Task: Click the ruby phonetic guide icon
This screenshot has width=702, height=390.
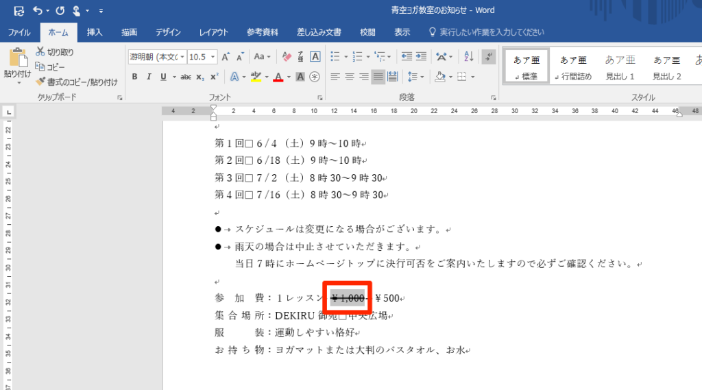Action: 300,57
